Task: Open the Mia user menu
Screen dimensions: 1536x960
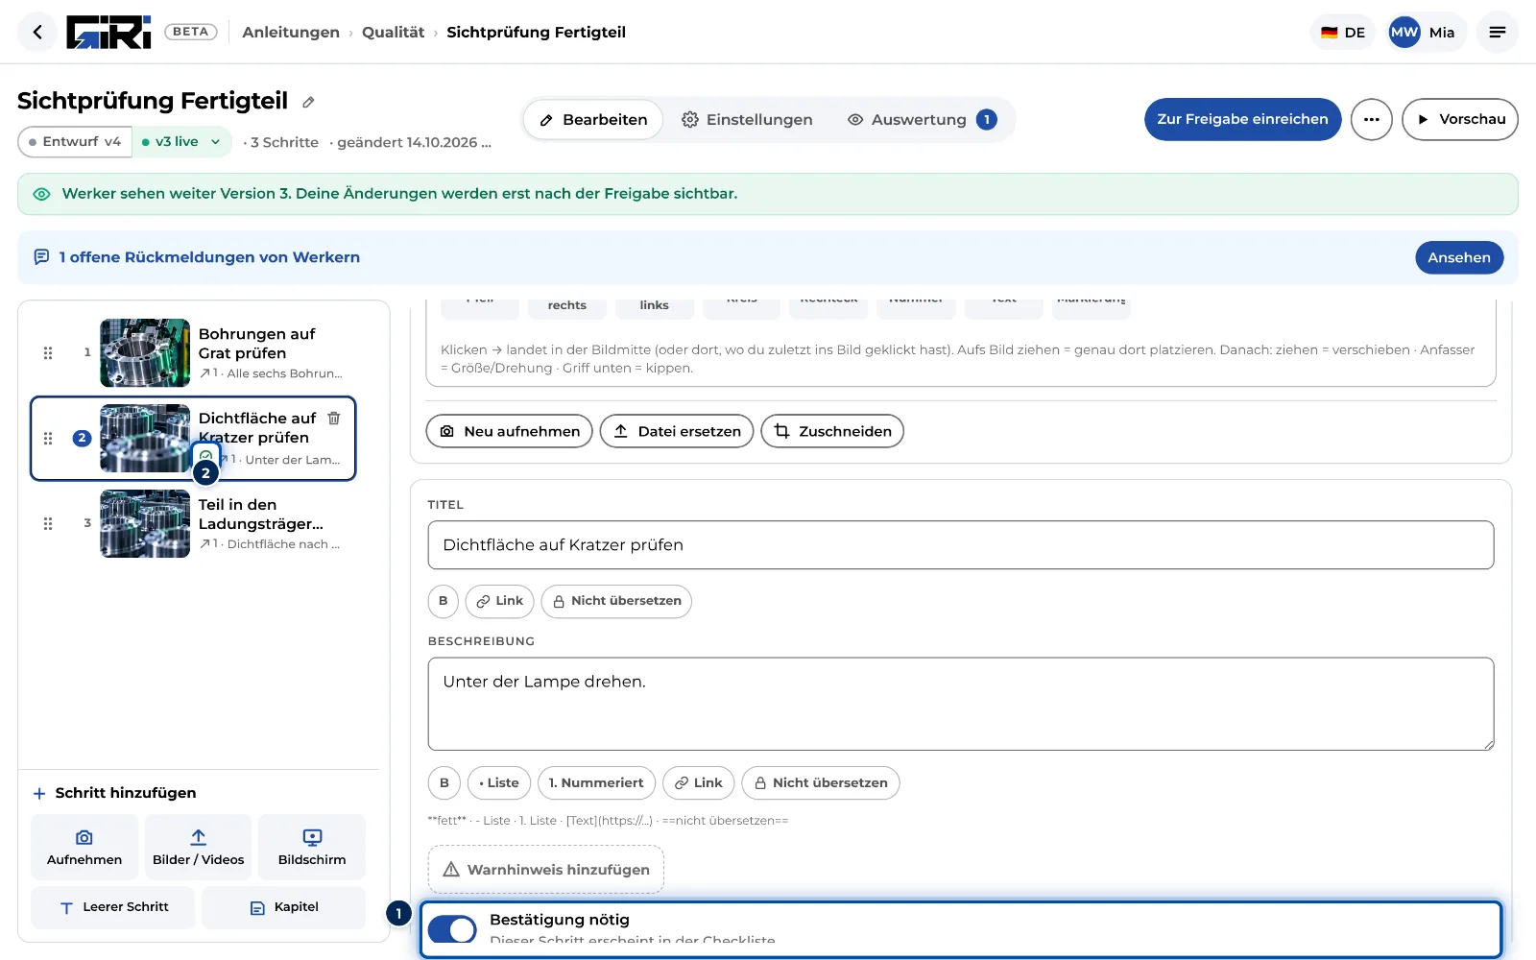Action: [x=1425, y=32]
